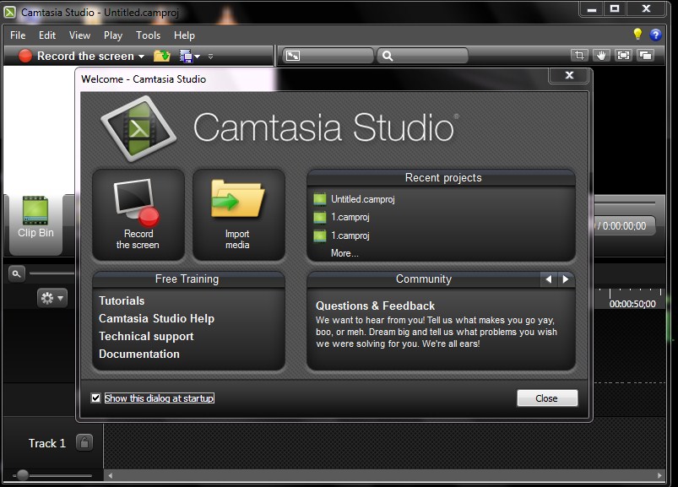Viewport: 678px width, 487px height.
Task: Toggle the Track 1 lock icon
Action: click(84, 442)
